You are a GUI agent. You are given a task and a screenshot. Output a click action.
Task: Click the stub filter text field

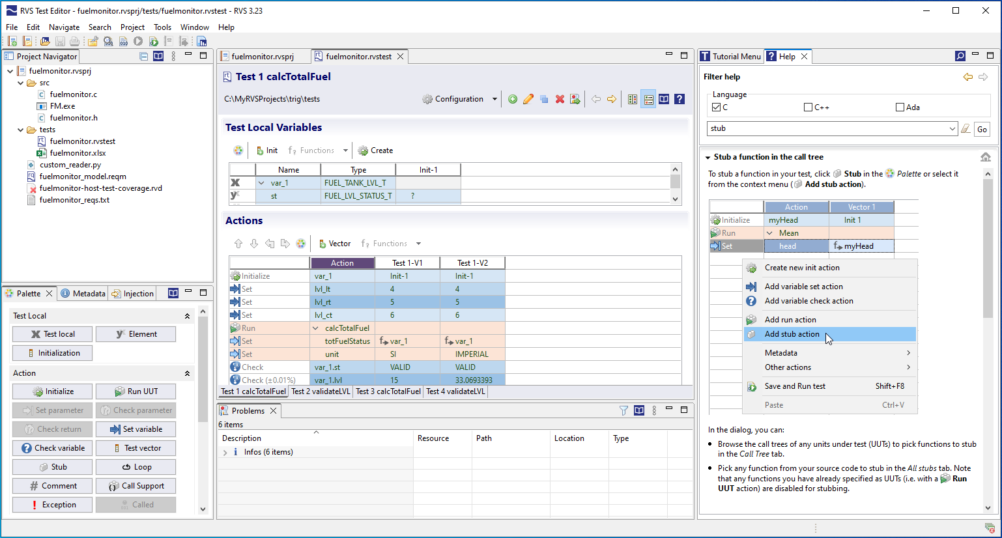(x=827, y=129)
